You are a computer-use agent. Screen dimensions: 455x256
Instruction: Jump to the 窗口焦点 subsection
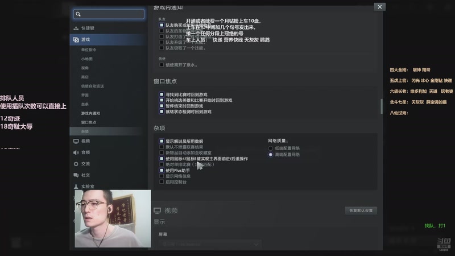click(89, 122)
